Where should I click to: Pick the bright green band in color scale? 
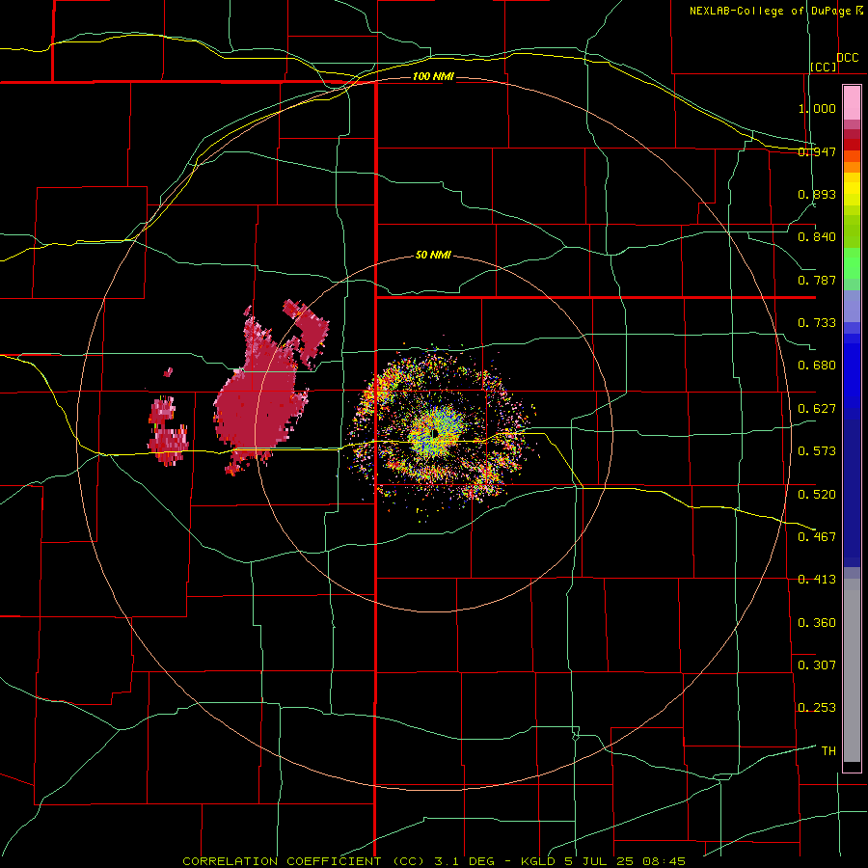[852, 263]
